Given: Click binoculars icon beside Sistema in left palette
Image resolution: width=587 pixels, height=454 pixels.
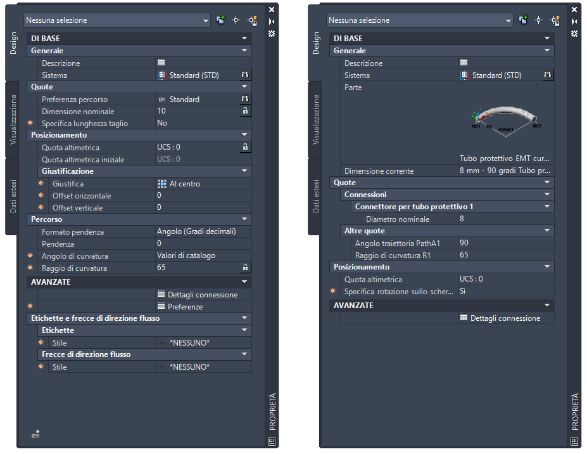Looking at the screenshot, I should coord(245,75).
